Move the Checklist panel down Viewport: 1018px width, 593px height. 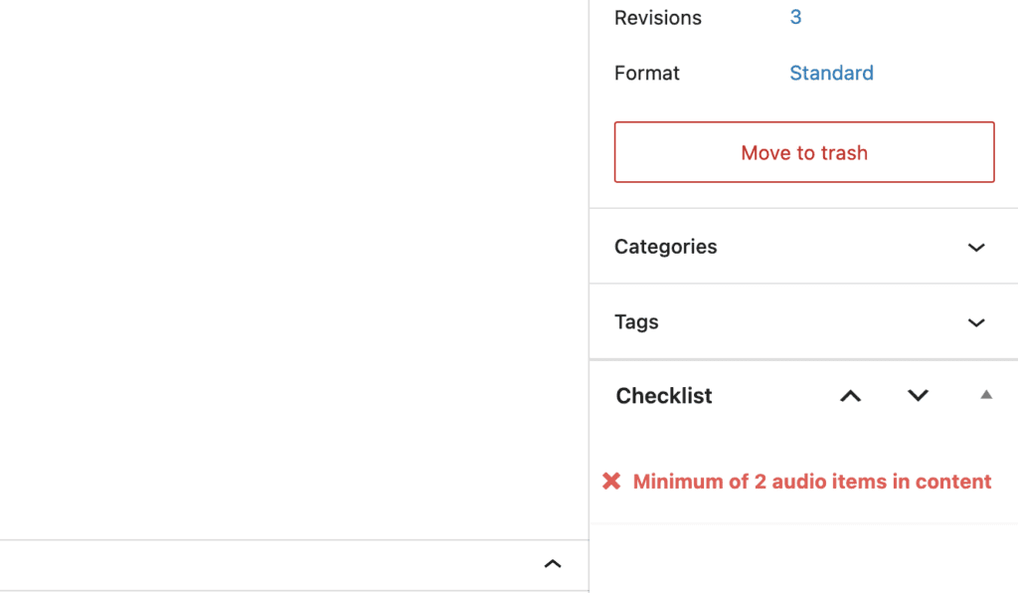pos(918,396)
